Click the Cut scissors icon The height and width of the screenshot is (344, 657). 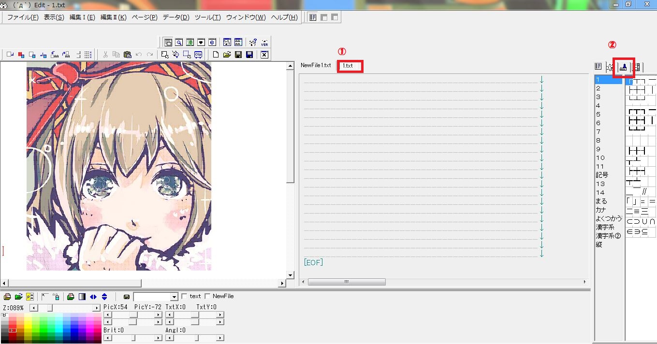tap(105, 55)
